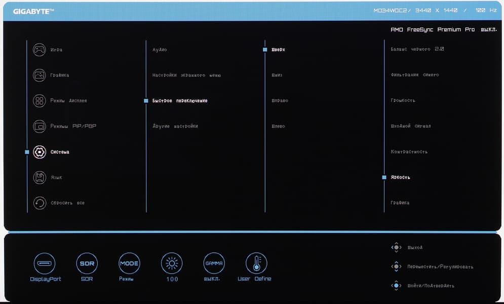Image resolution: width=504 pixels, height=304 pixels.
Task: Click the sun brightness icon showing 100
Action: click(172, 263)
